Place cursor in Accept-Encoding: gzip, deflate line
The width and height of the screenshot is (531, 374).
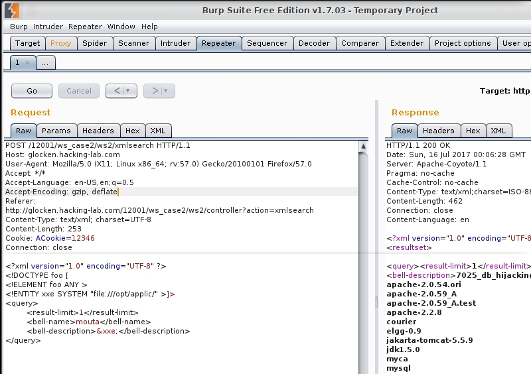(x=61, y=192)
